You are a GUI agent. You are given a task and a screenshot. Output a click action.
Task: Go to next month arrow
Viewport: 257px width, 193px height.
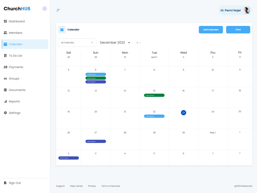pyautogui.click(x=140, y=43)
